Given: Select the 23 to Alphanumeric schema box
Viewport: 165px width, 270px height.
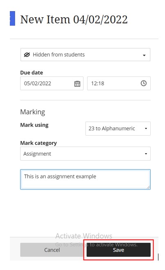Looking at the screenshot, I should 118,129.
